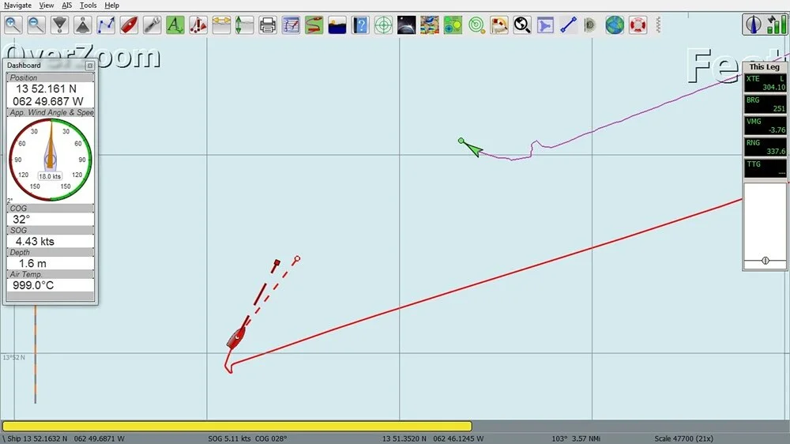790x444 pixels.
Task: Toggle the tides vertical green arrows icon
Action: [x=244, y=24]
